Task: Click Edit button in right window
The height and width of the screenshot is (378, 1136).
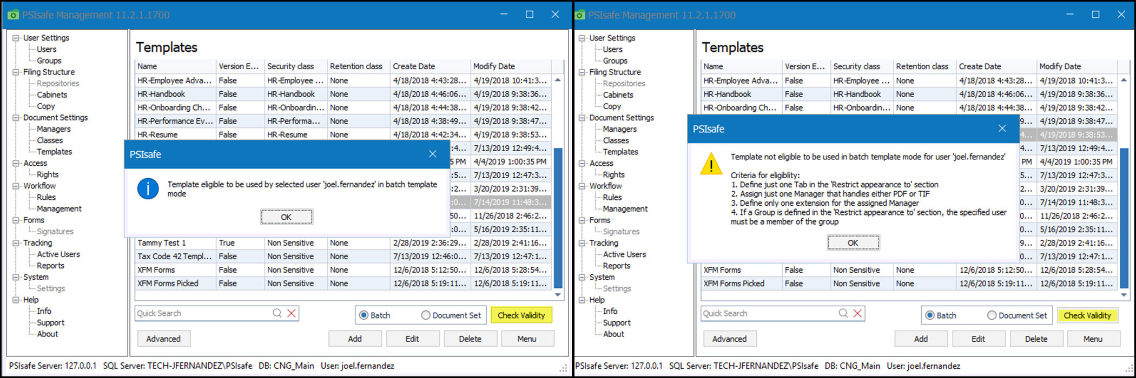Action: tap(978, 339)
